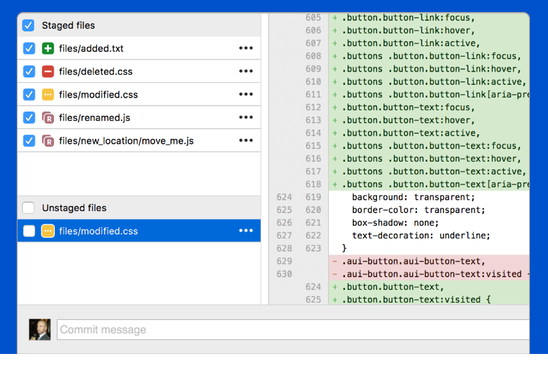Click the user avatar next to commit message
This screenshot has width=548, height=366.
click(39, 329)
